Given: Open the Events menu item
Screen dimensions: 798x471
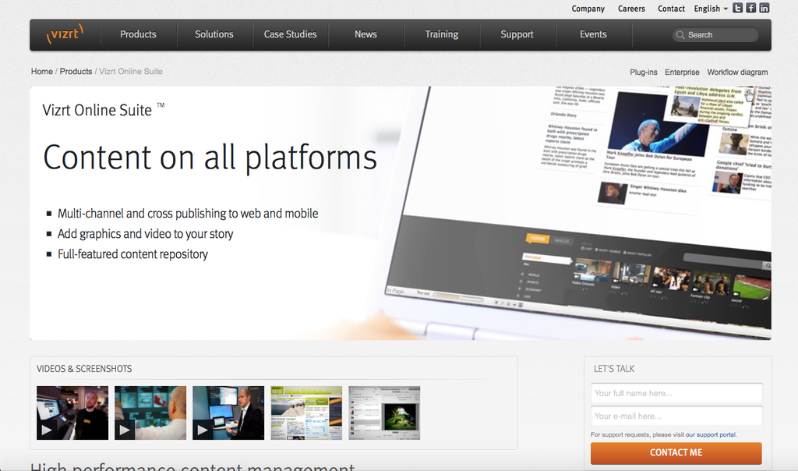Looking at the screenshot, I should pos(593,34).
